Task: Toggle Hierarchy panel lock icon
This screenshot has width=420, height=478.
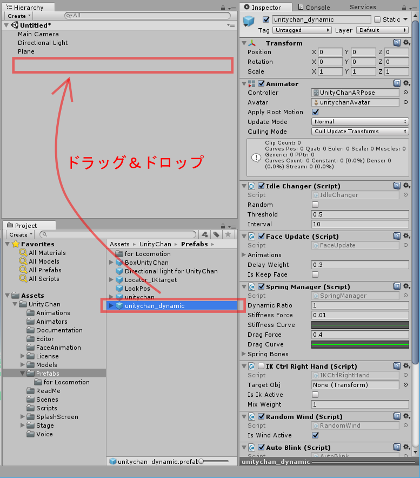Action: tap(223, 8)
